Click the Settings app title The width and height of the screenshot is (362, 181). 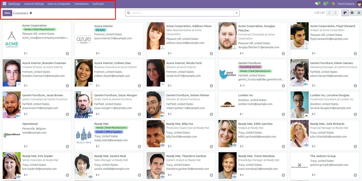pos(14,4)
